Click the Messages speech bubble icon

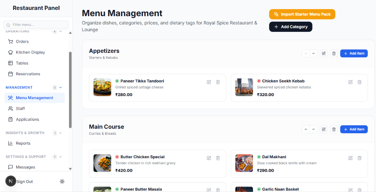click(10, 167)
